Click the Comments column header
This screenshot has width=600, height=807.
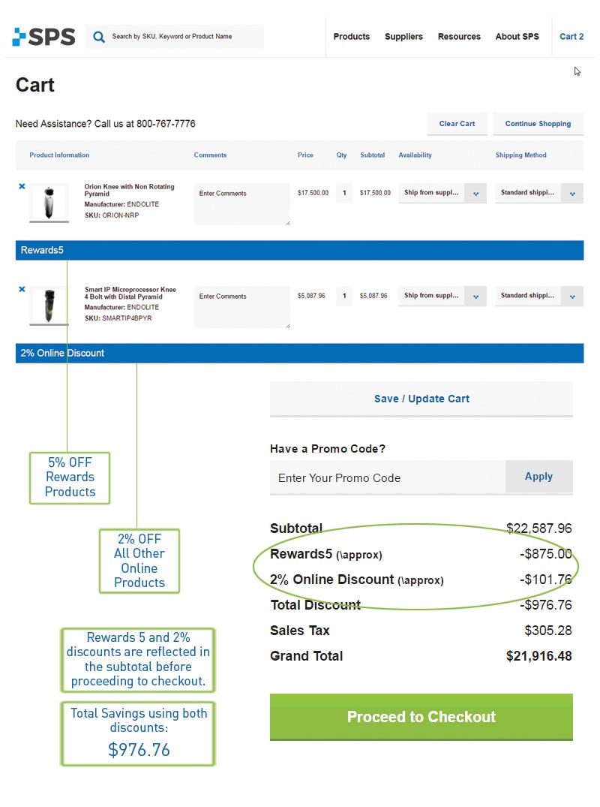coord(210,155)
